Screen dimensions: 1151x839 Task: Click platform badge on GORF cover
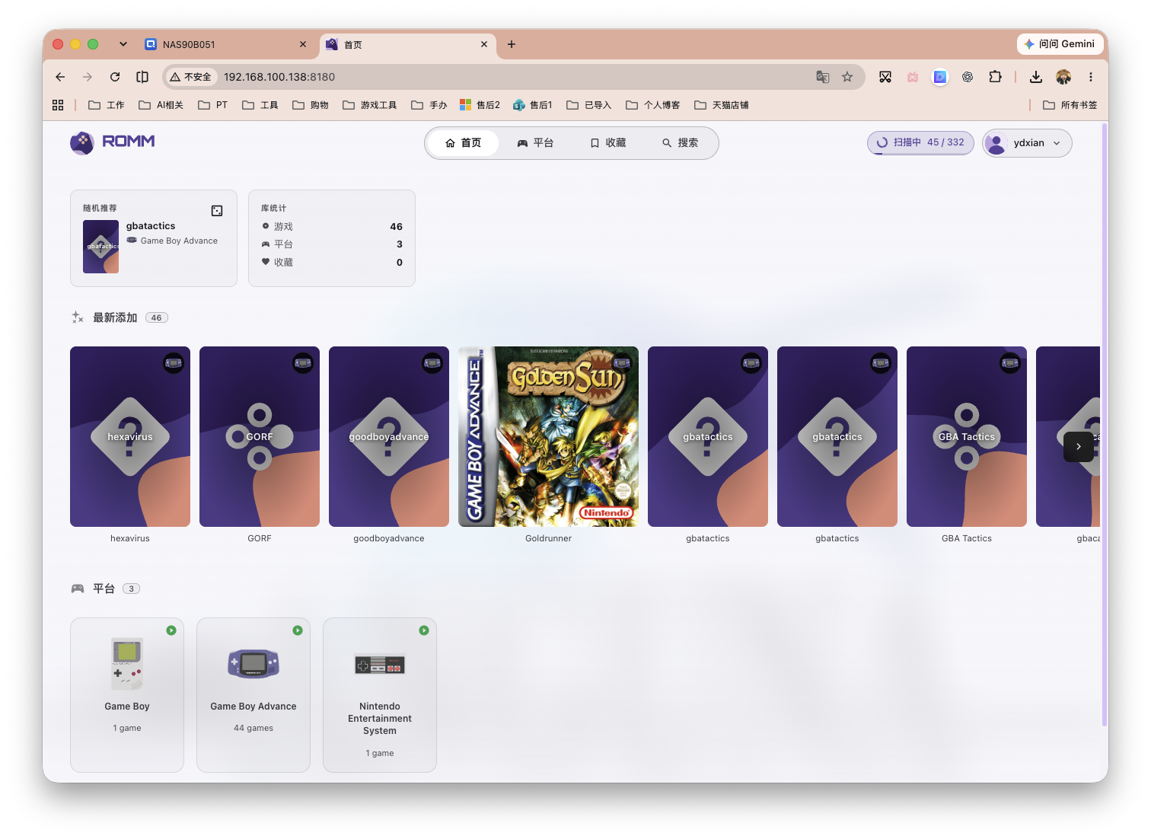pos(303,363)
